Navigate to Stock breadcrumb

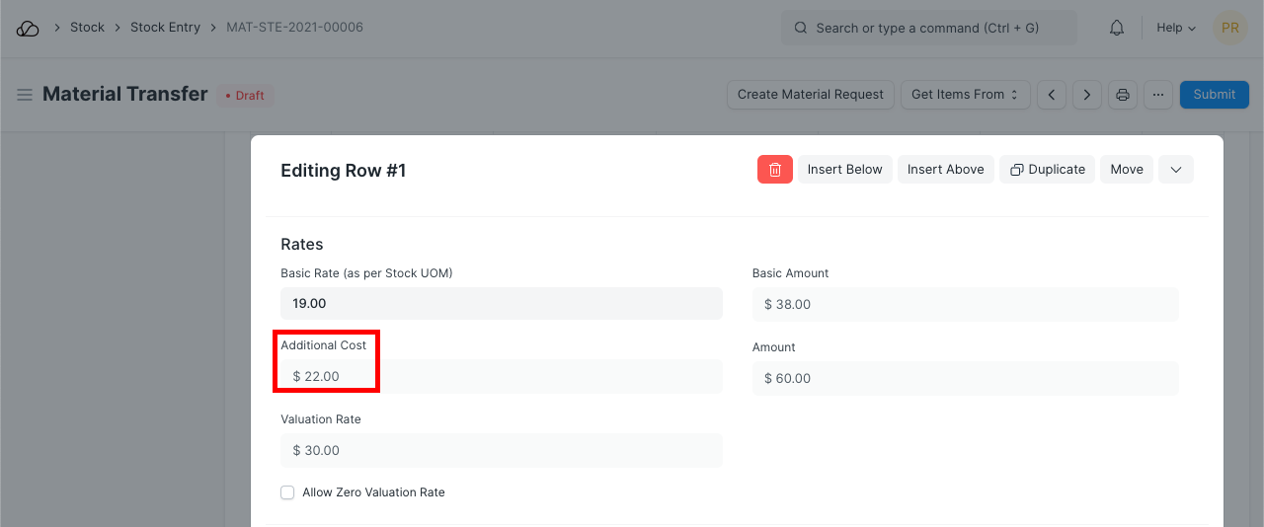87,28
